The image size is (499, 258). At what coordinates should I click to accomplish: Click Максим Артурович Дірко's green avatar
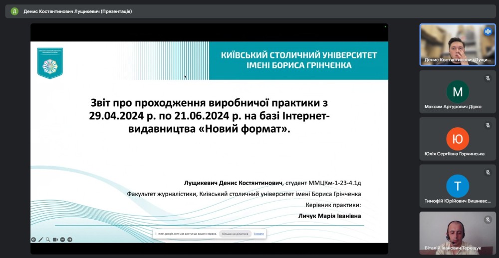point(457,92)
